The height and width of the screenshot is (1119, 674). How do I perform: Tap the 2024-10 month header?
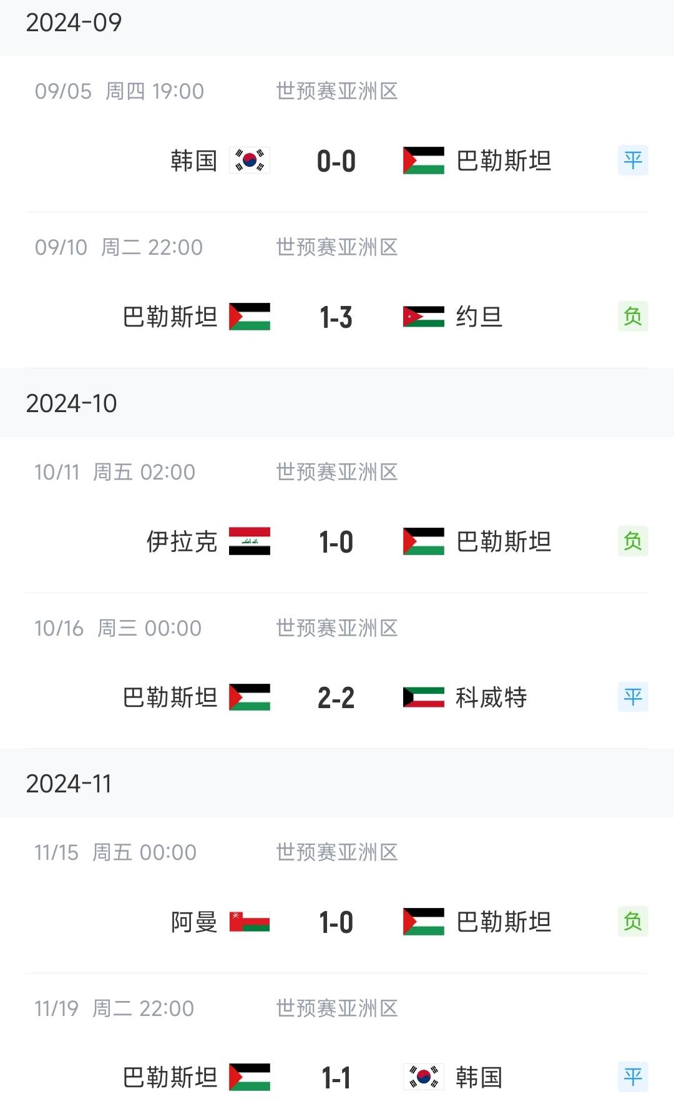tap(72, 403)
